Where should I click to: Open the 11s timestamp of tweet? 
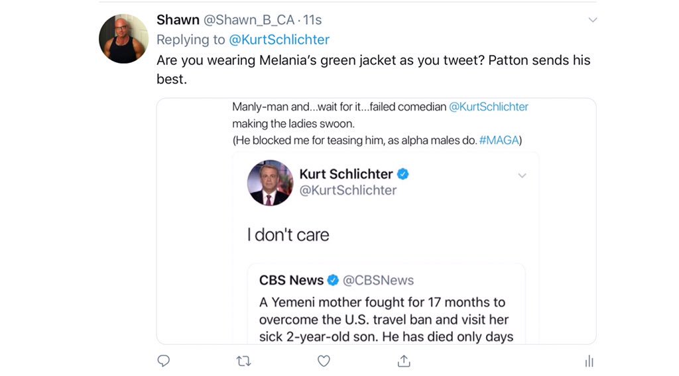coord(312,20)
